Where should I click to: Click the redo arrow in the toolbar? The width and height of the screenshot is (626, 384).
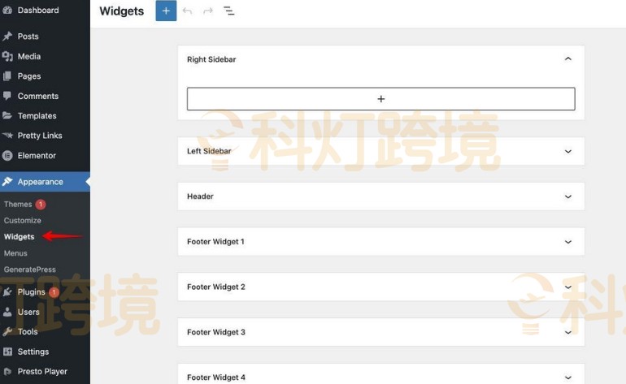208,11
